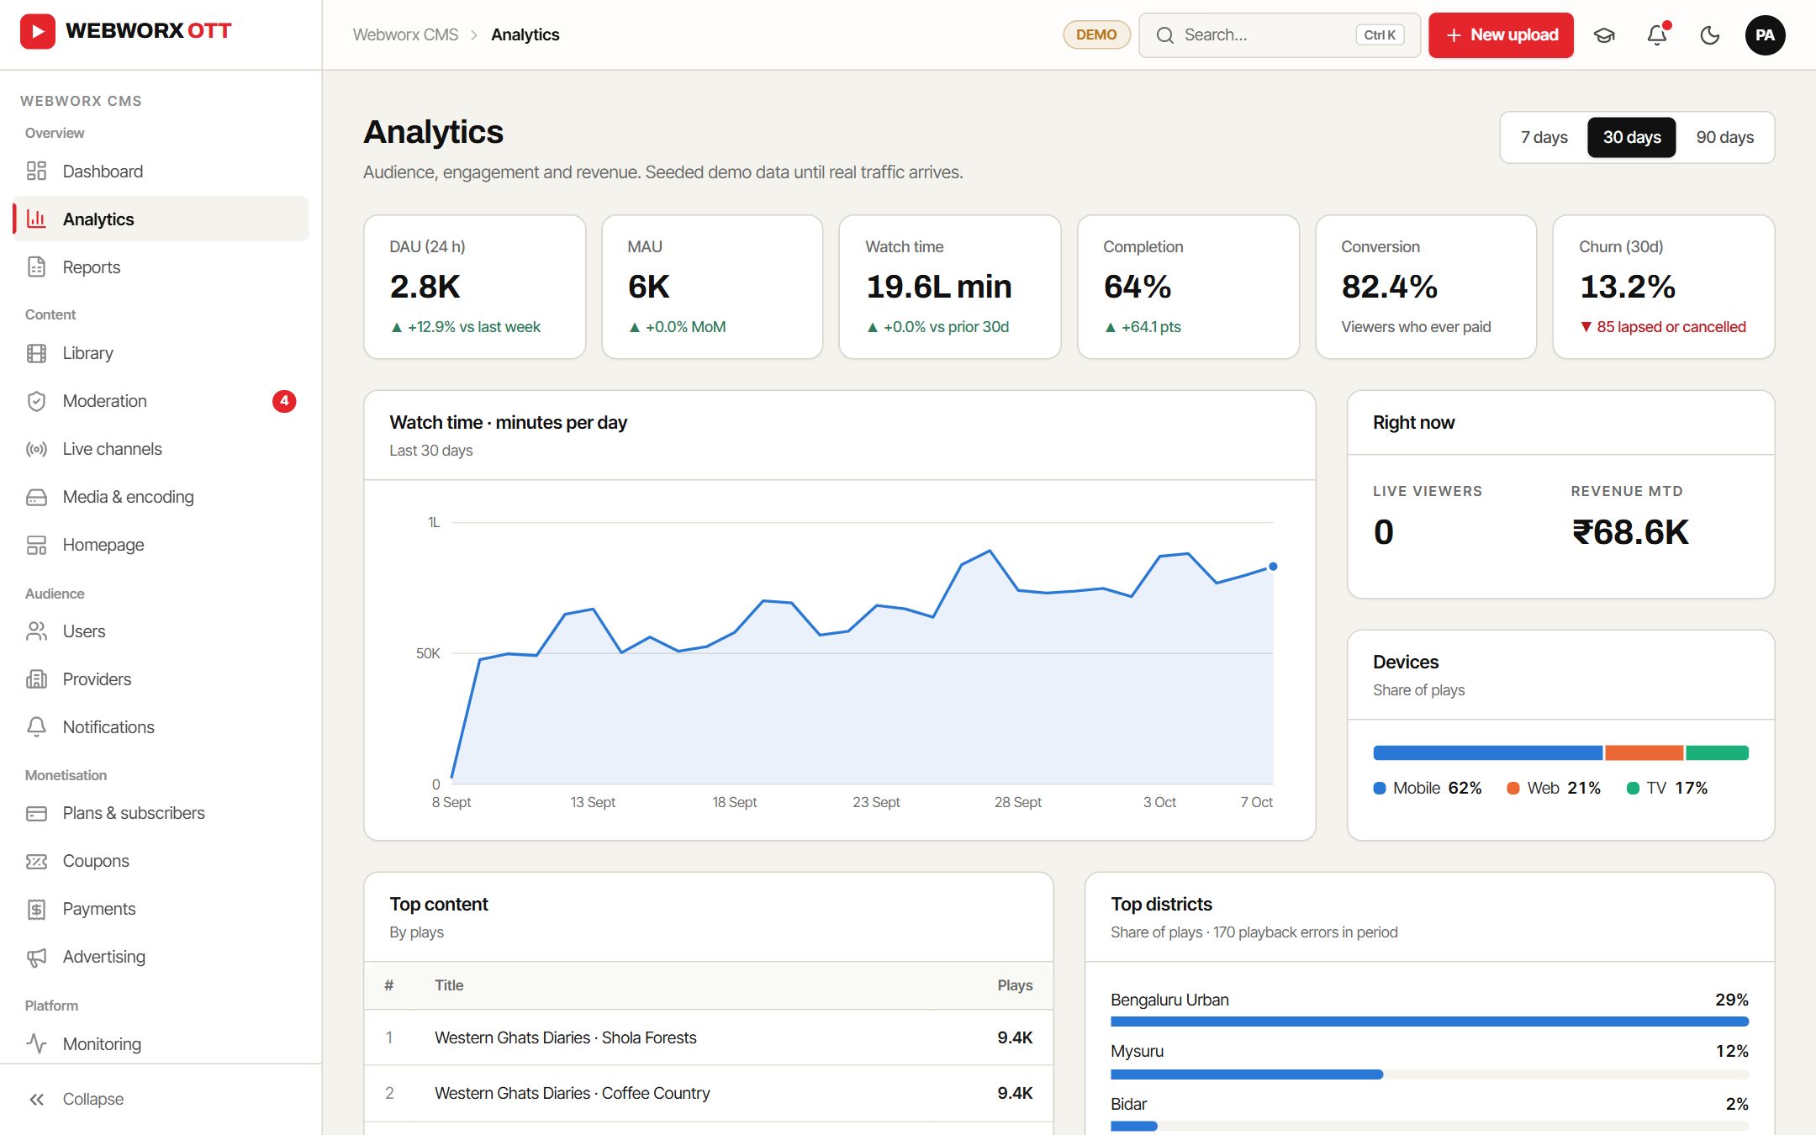Viewport: 1816px width, 1135px height.
Task: Select Western Ghats Diaries · Shola Forests row
Action: [x=709, y=1037]
